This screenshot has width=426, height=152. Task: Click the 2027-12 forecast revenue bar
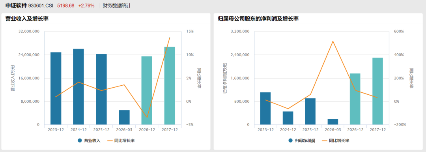click(170, 86)
